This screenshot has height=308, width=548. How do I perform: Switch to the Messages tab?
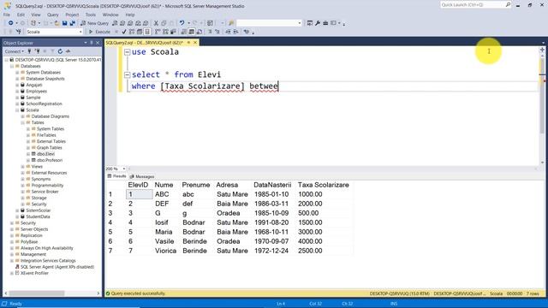coord(142,177)
